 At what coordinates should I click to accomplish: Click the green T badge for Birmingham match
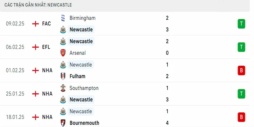241,24
